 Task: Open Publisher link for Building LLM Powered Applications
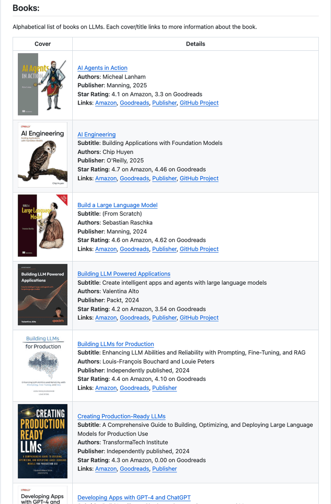pyautogui.click(x=165, y=318)
